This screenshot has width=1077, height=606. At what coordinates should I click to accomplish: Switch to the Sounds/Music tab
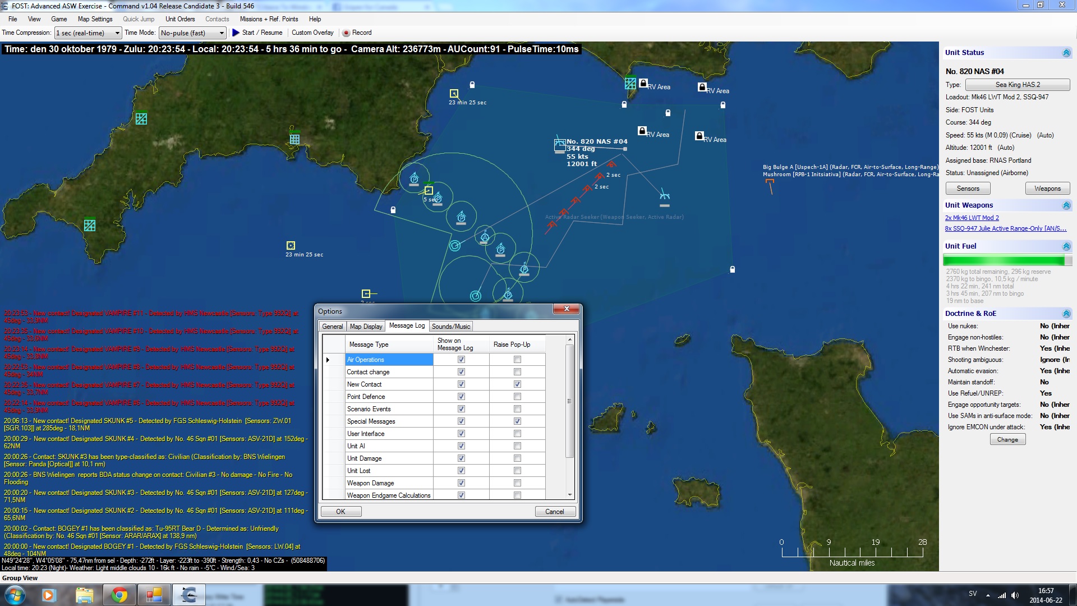coord(451,327)
